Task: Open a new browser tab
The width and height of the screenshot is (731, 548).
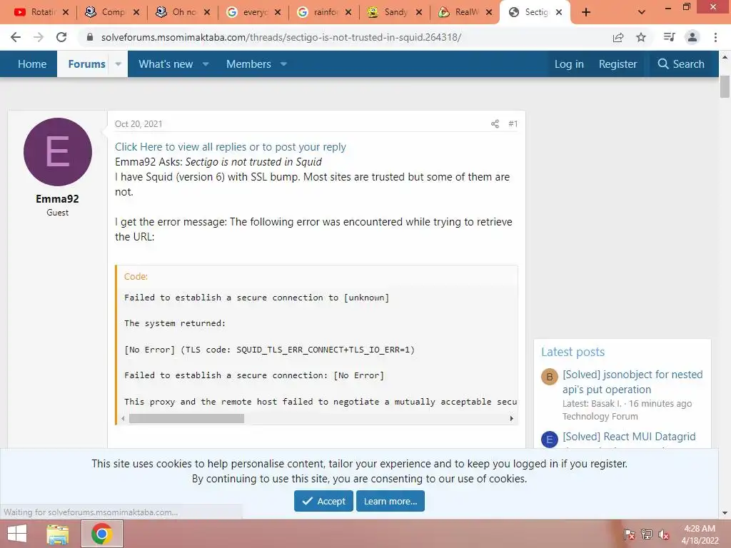Action: [x=586, y=12]
